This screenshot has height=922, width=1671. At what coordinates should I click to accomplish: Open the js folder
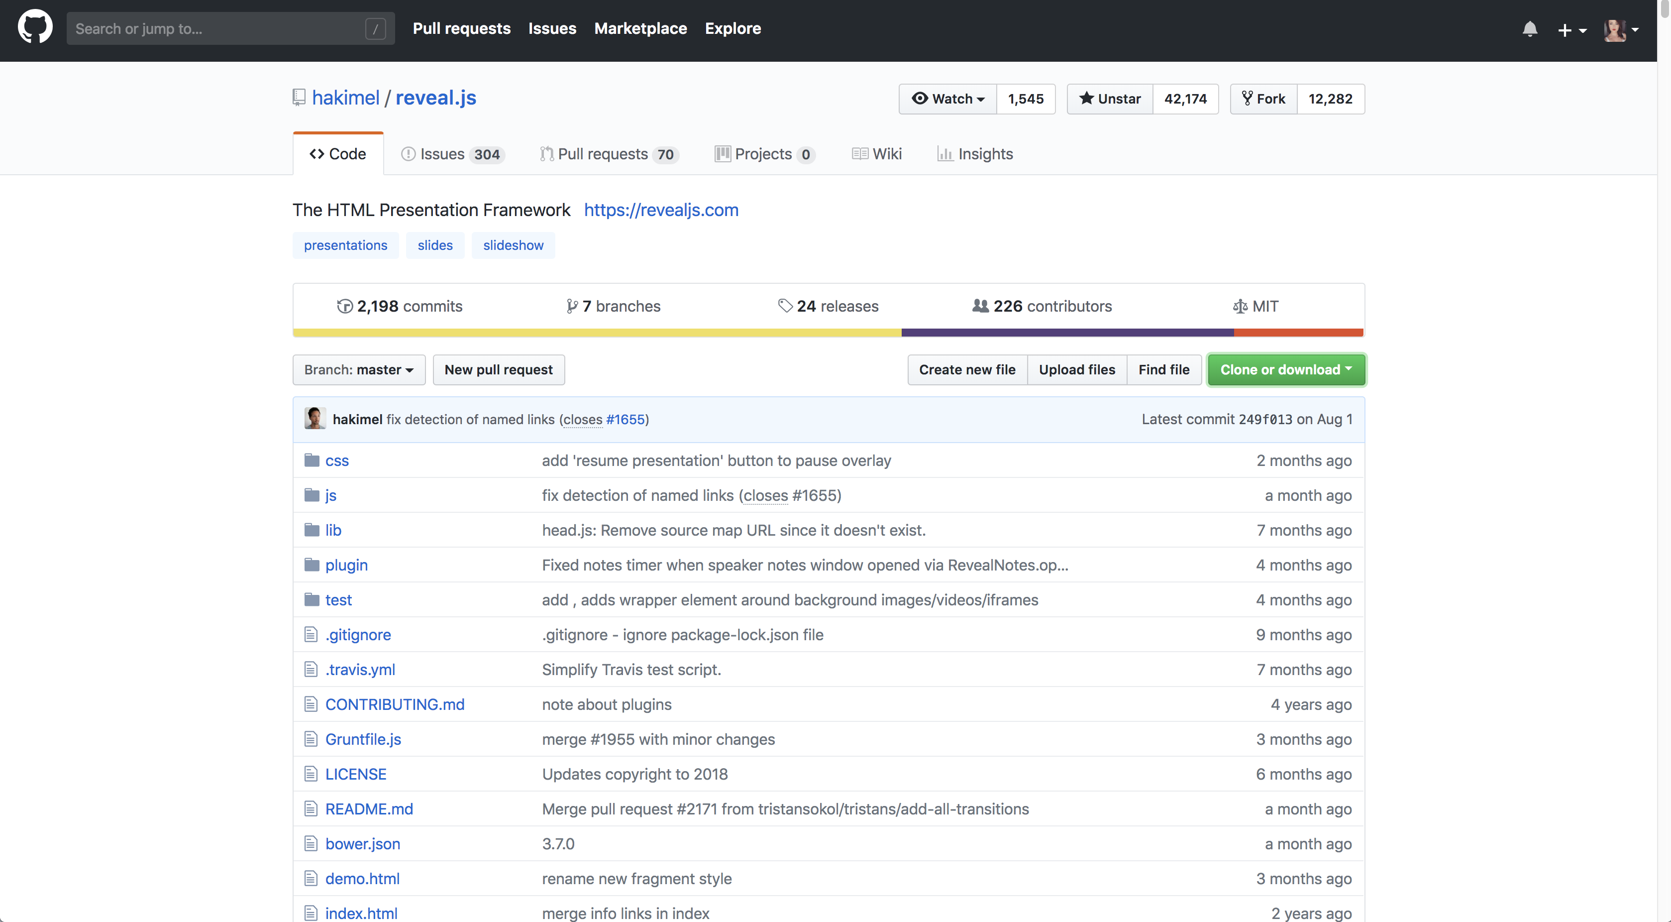tap(331, 496)
